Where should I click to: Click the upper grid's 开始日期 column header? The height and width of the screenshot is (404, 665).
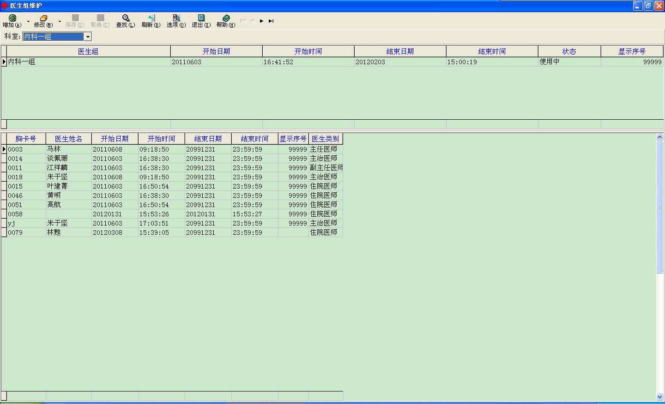pos(216,51)
